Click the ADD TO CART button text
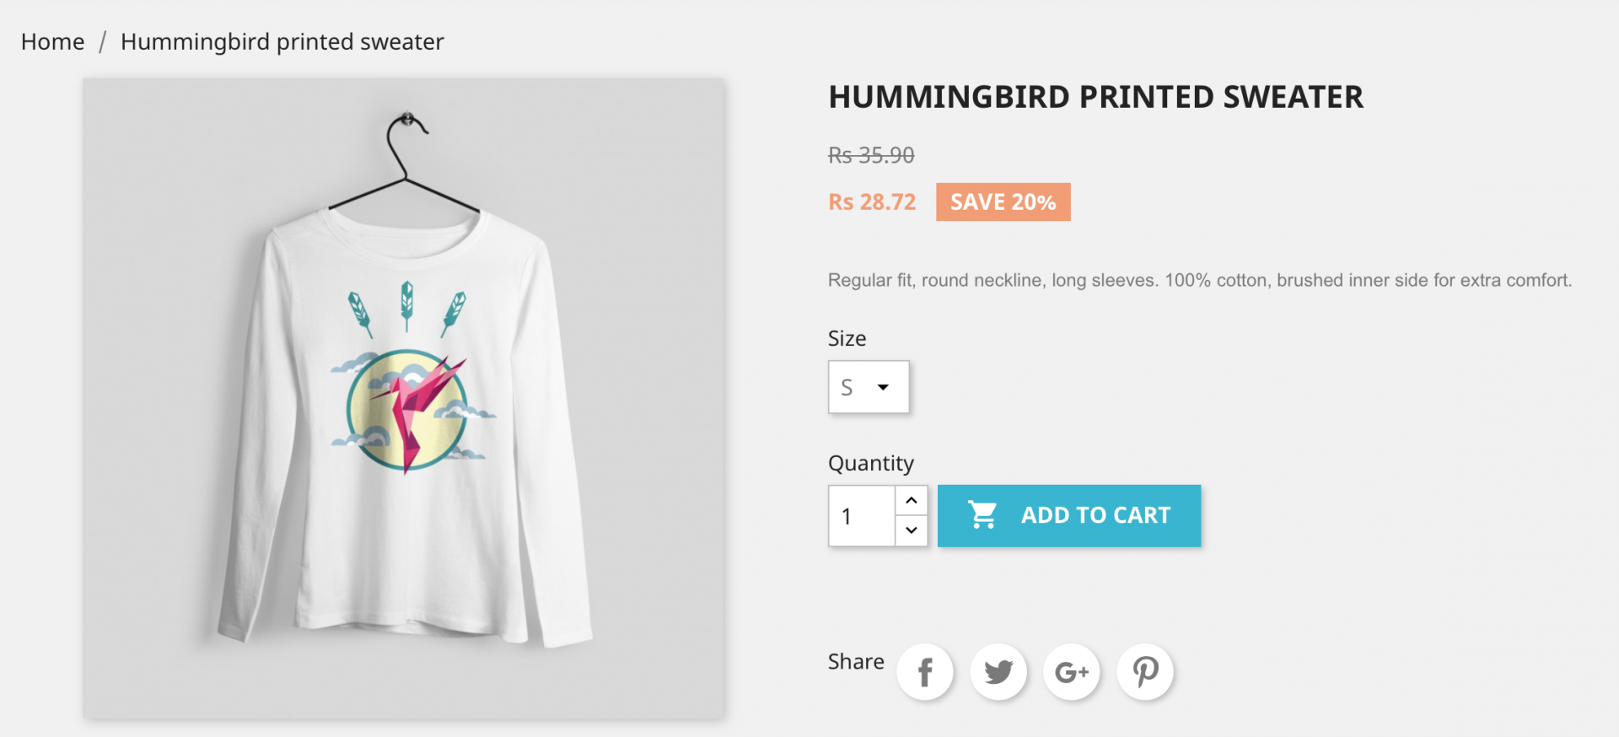Screen dimensions: 1619x737 click(1096, 515)
